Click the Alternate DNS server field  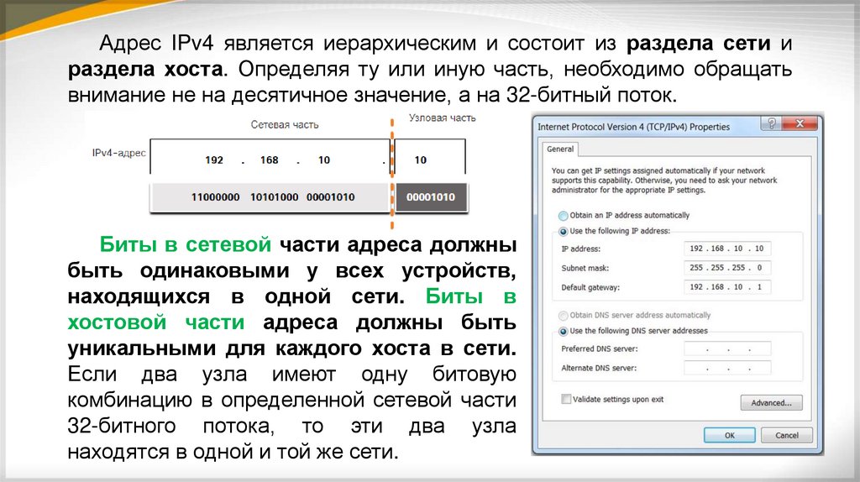727,368
